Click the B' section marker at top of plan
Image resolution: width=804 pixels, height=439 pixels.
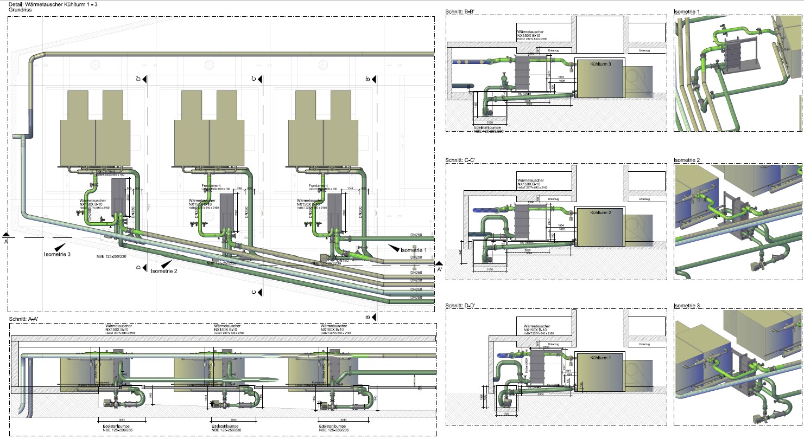[x=371, y=79]
